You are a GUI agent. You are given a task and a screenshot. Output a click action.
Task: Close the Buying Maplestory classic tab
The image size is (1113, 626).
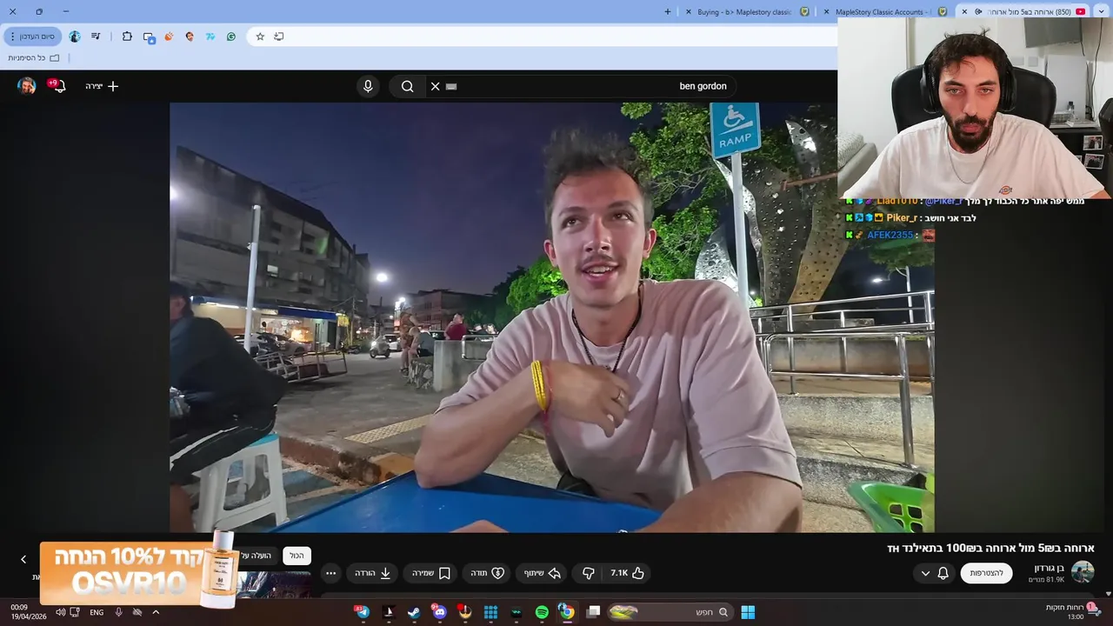tap(689, 12)
